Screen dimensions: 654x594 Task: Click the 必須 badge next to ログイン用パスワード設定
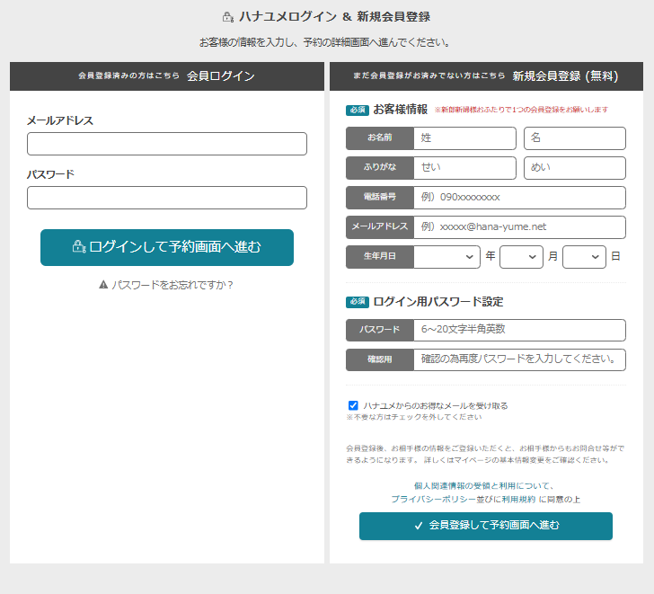[x=358, y=302]
